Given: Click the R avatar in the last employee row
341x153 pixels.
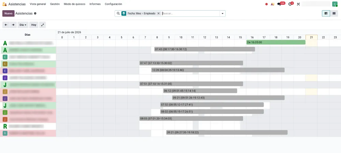Looking at the screenshot, I should (x=5, y=133).
